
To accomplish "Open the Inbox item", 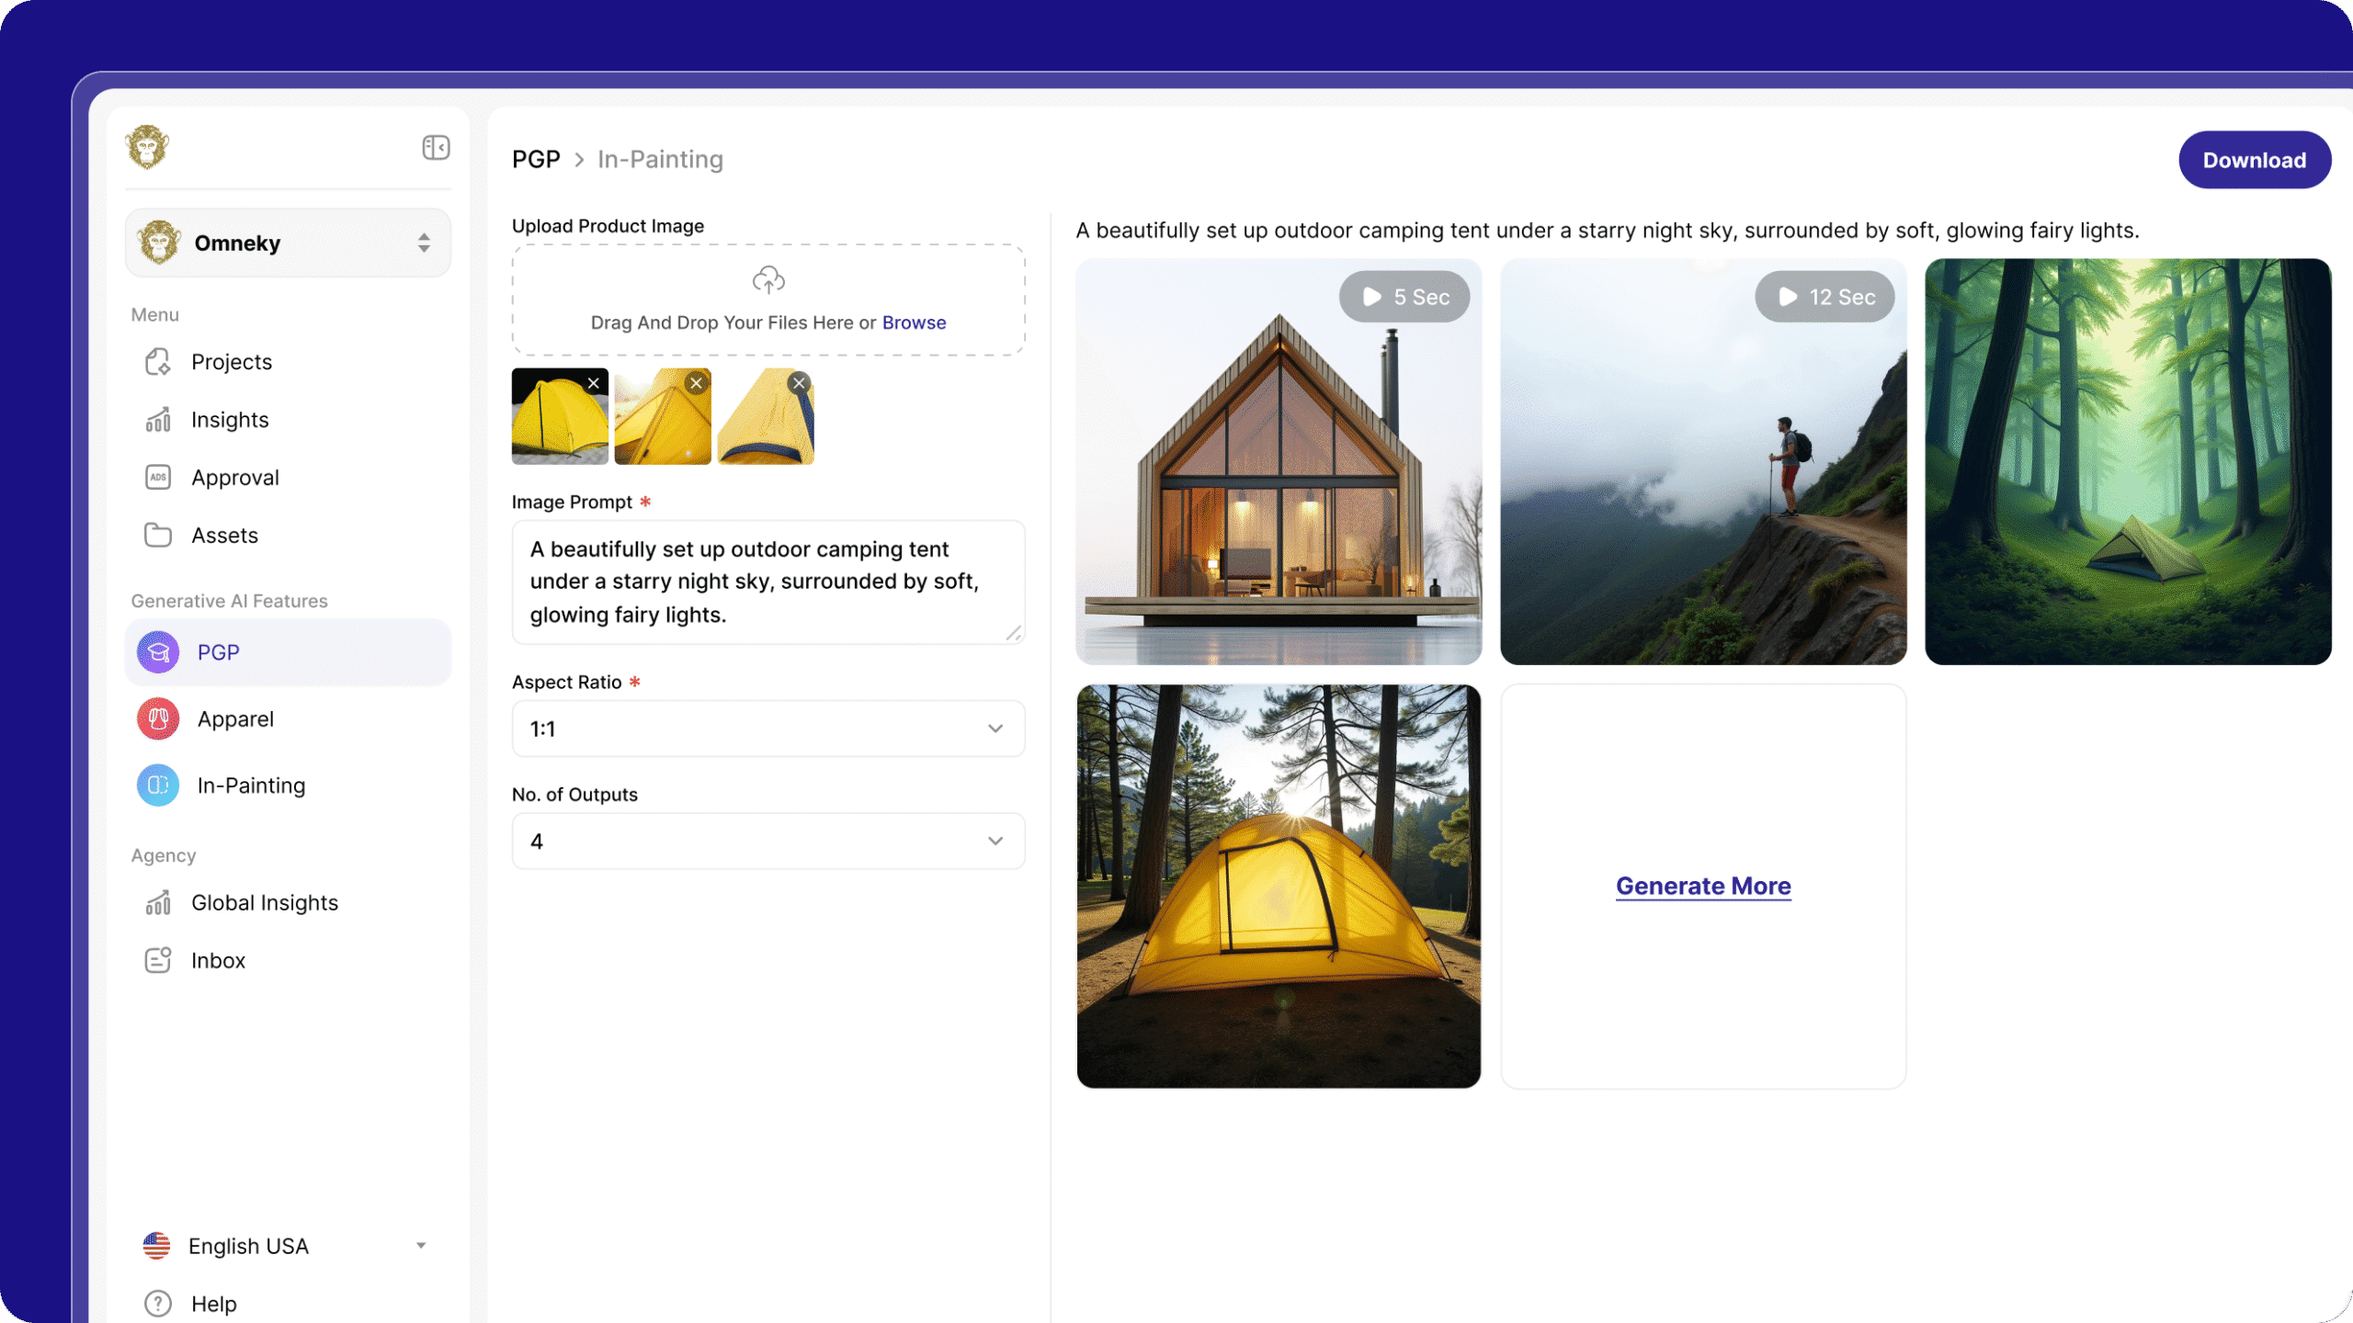I will (218, 961).
